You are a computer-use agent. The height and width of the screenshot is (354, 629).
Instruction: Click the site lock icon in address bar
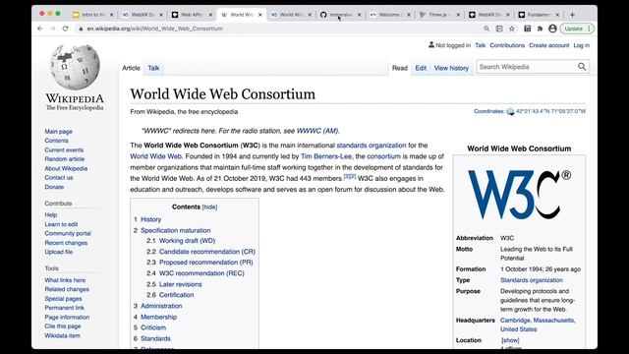point(81,29)
